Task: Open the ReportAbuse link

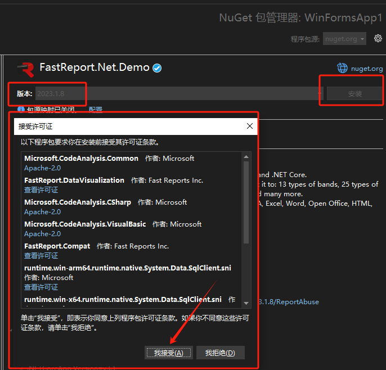Action: tap(289, 302)
